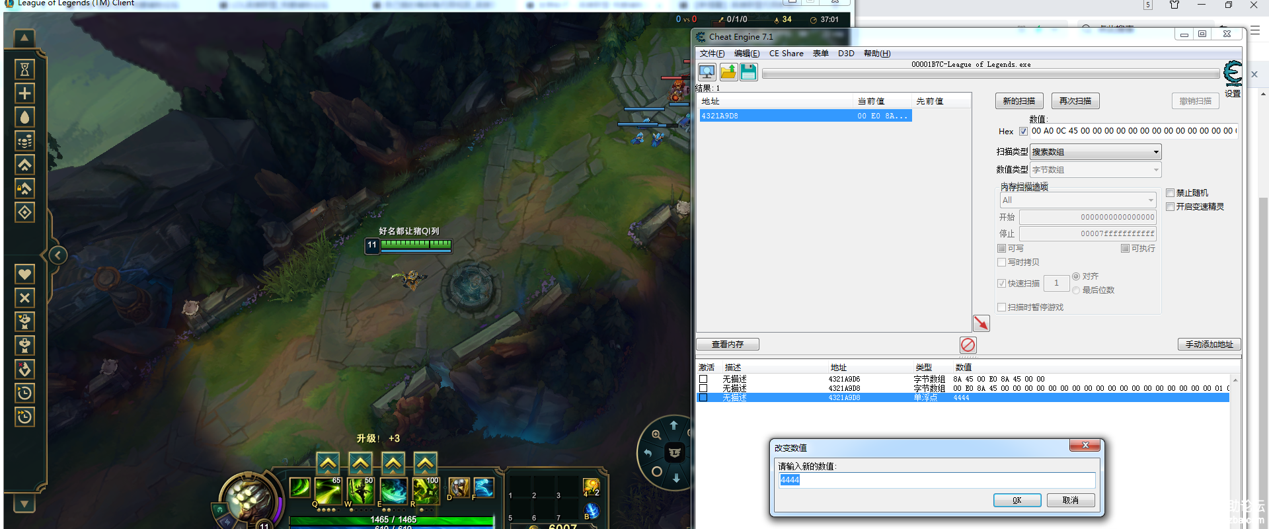This screenshot has height=529, width=1269.
Task: Open the memory region All dropdown
Action: click(1078, 200)
